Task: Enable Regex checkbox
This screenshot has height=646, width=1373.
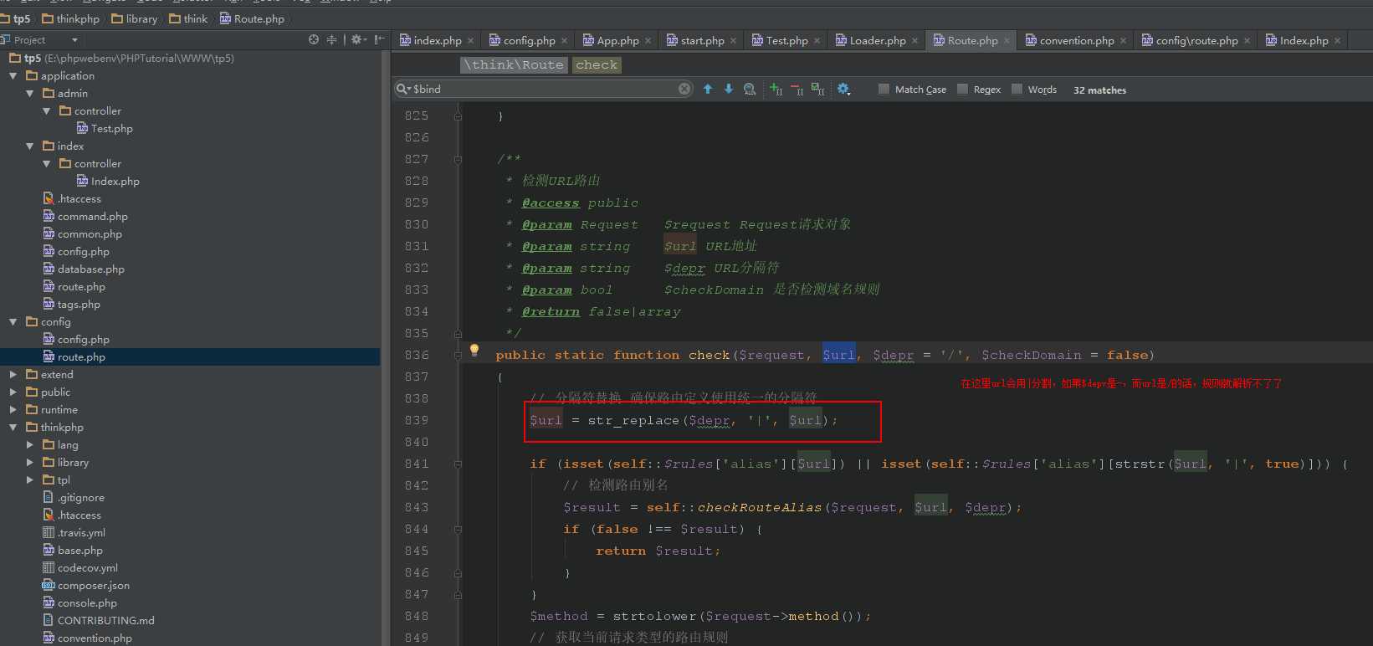Action: pyautogui.click(x=962, y=89)
